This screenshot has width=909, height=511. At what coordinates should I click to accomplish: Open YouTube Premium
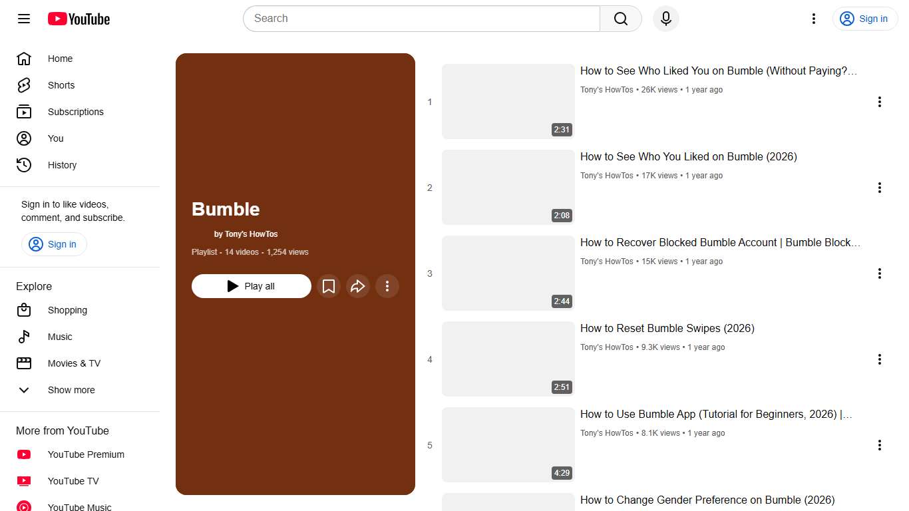pos(85,454)
